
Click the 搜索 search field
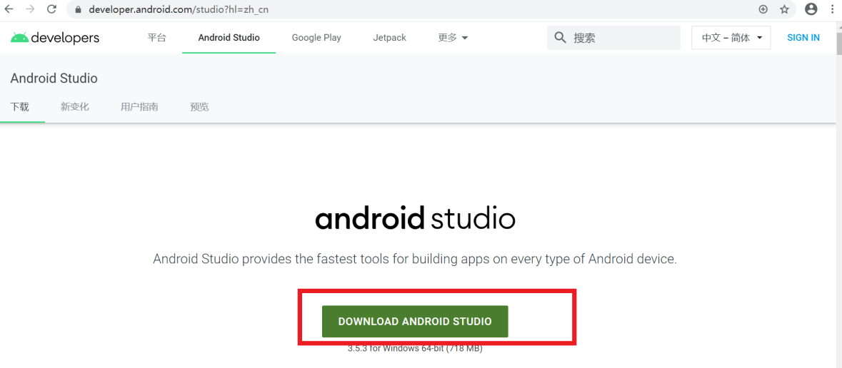[613, 38]
